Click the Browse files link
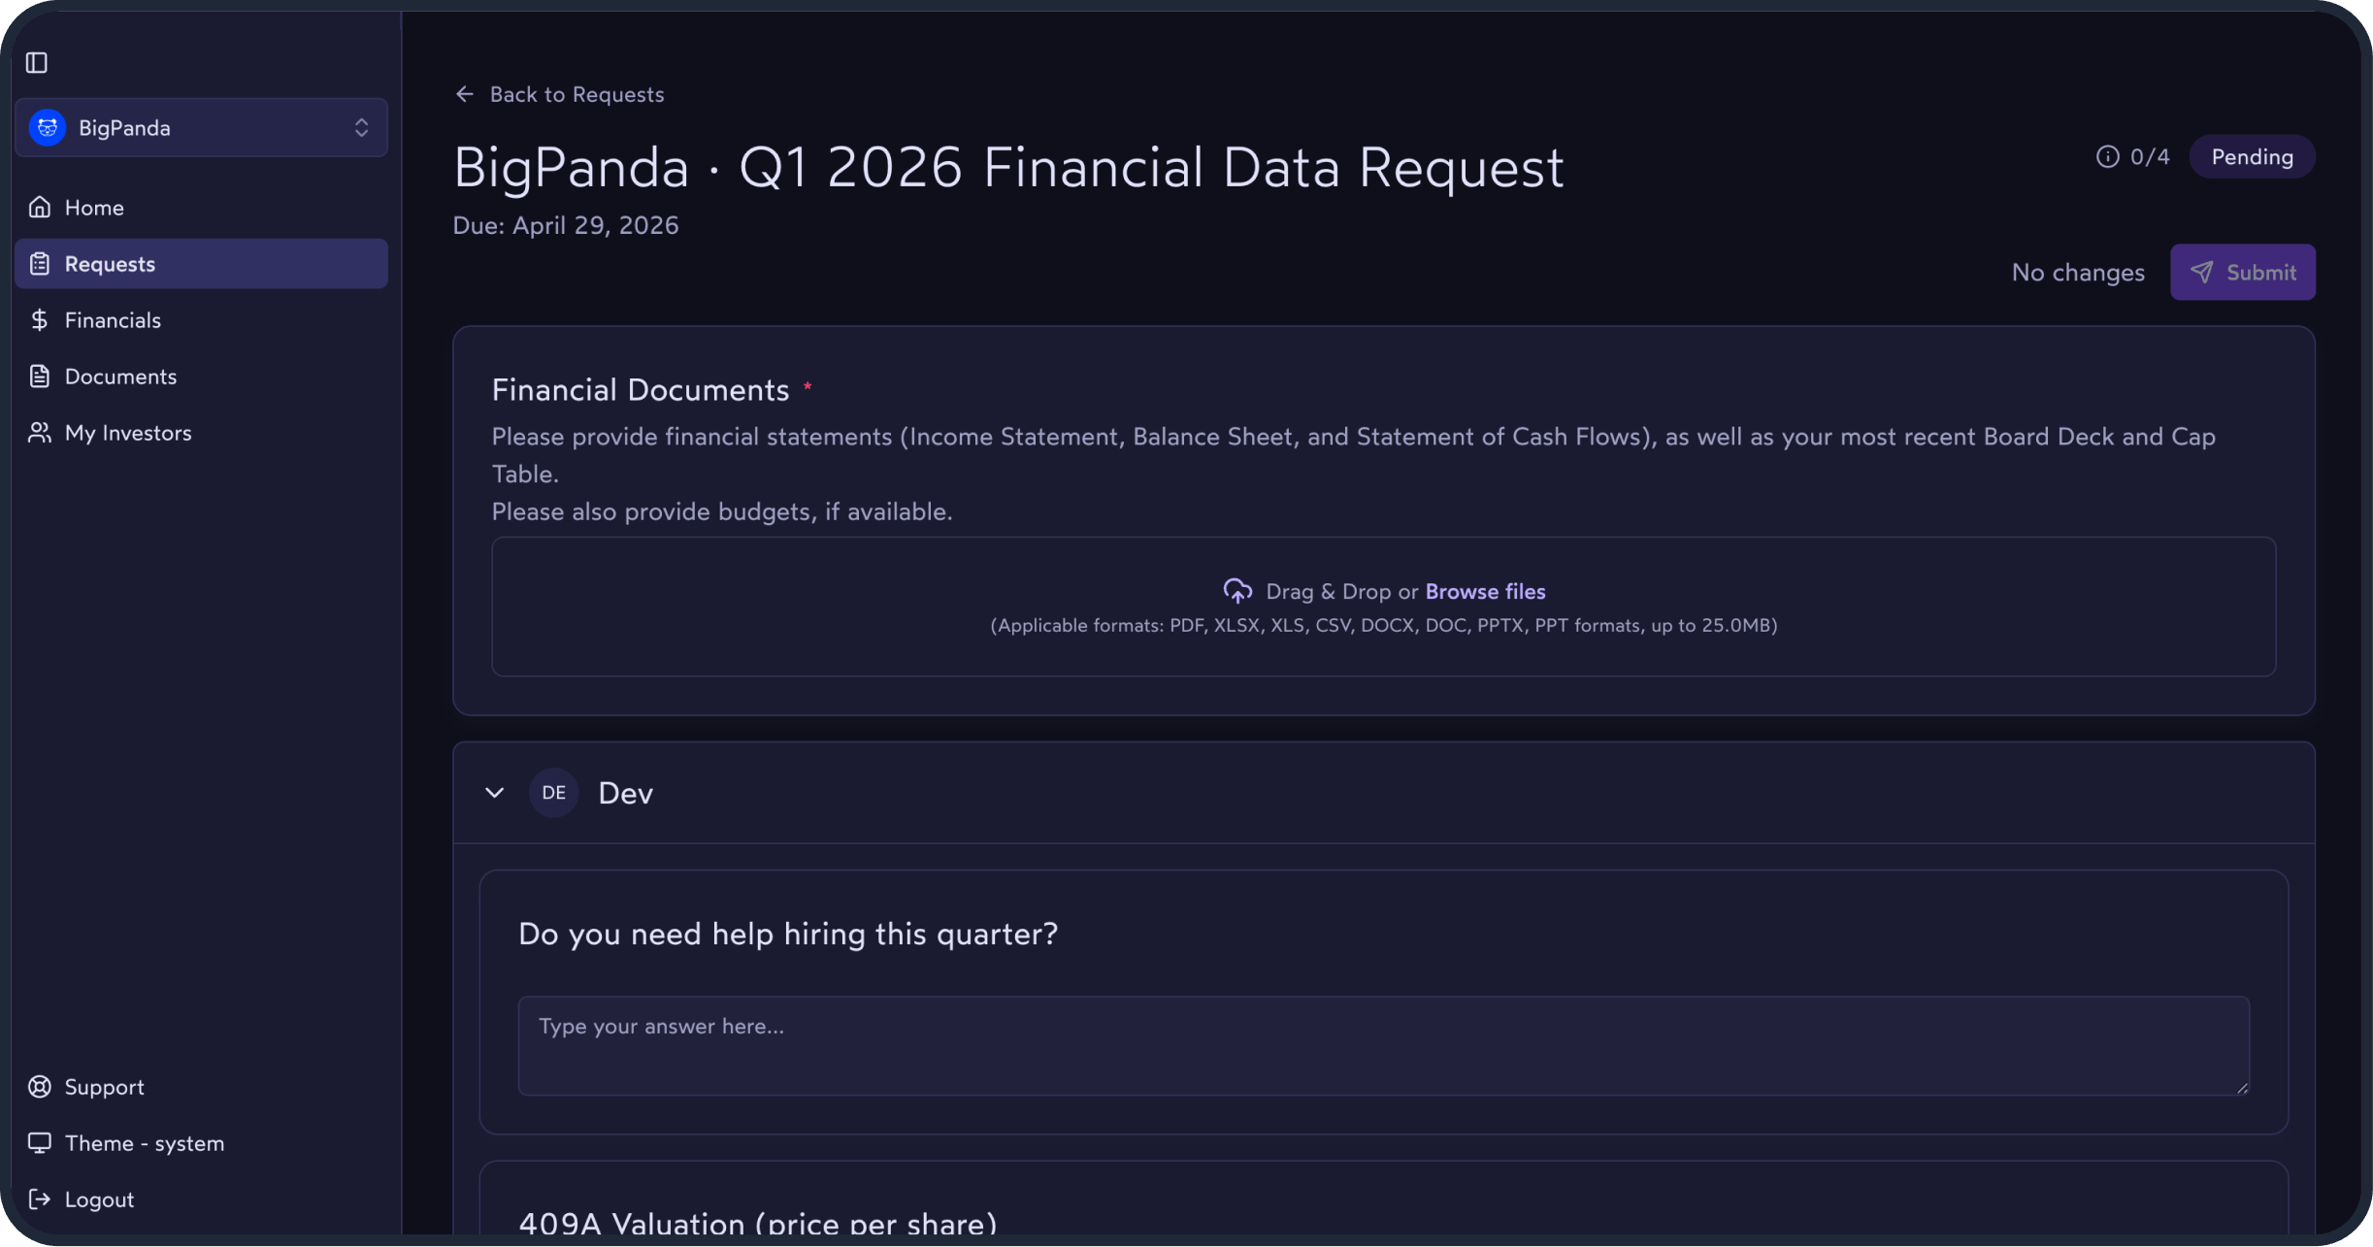 tap(1485, 592)
